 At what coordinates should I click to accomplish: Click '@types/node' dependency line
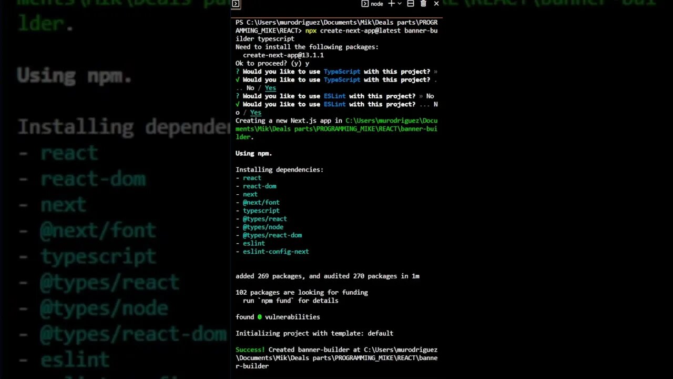(260, 227)
